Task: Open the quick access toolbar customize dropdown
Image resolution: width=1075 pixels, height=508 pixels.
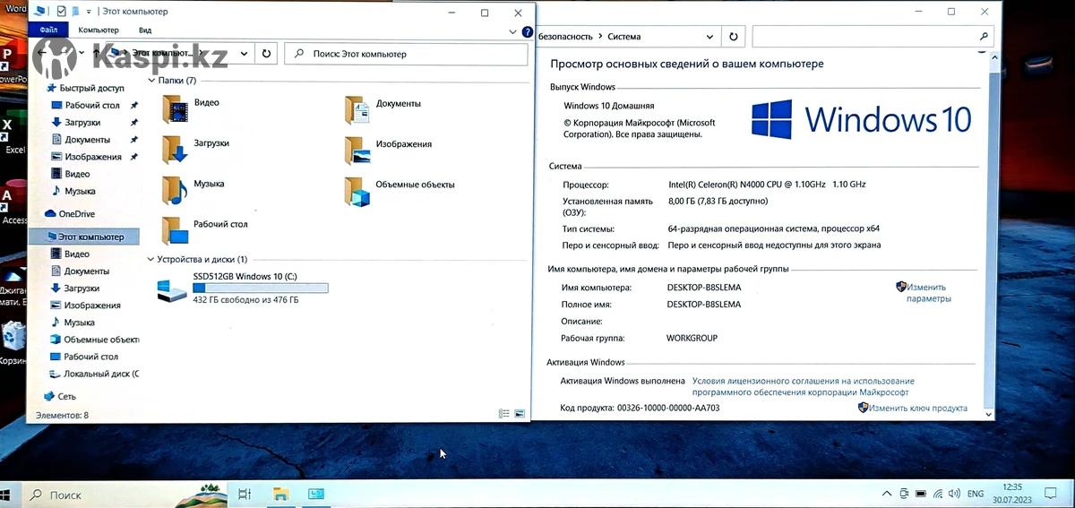Action: (x=88, y=12)
